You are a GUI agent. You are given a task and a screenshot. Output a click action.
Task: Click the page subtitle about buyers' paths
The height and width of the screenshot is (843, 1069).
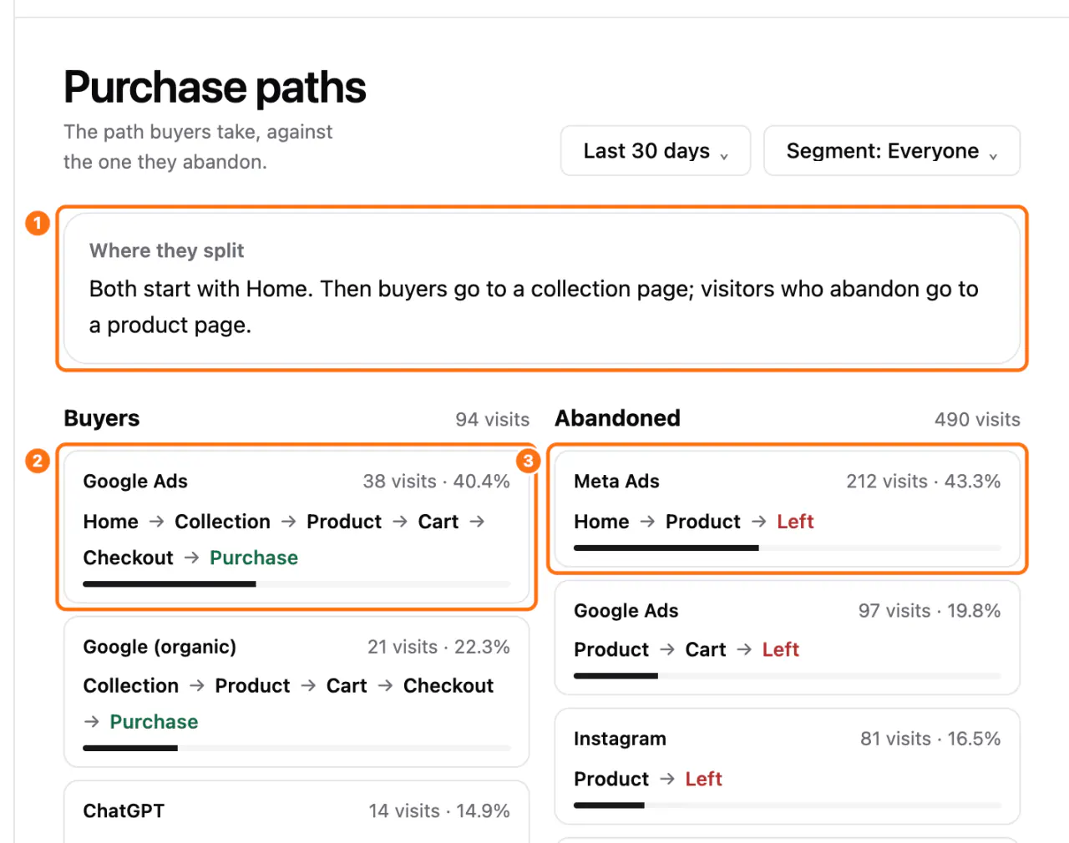click(x=198, y=147)
